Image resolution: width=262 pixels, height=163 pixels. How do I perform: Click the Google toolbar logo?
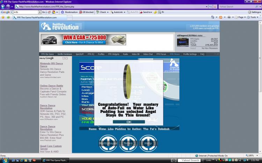tap(5, 12)
